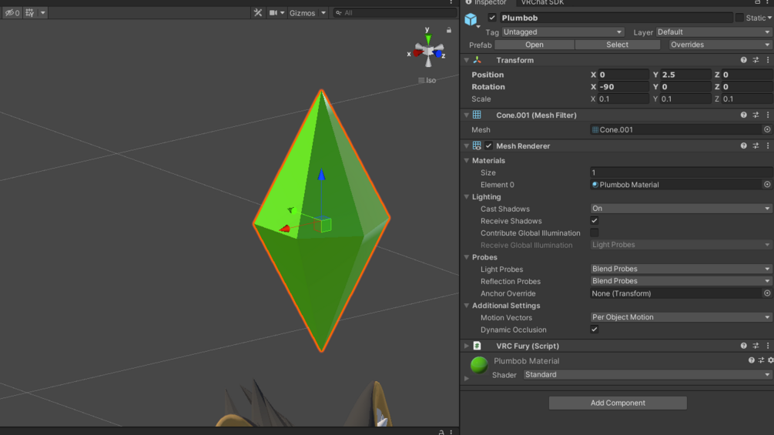Open the Gizmos menu
774x435 pixels.
point(303,13)
